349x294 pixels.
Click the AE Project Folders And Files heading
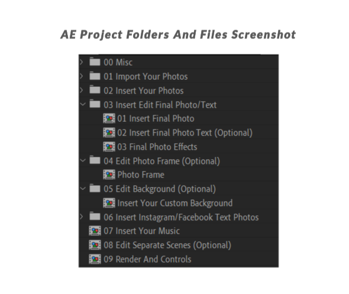(178, 35)
